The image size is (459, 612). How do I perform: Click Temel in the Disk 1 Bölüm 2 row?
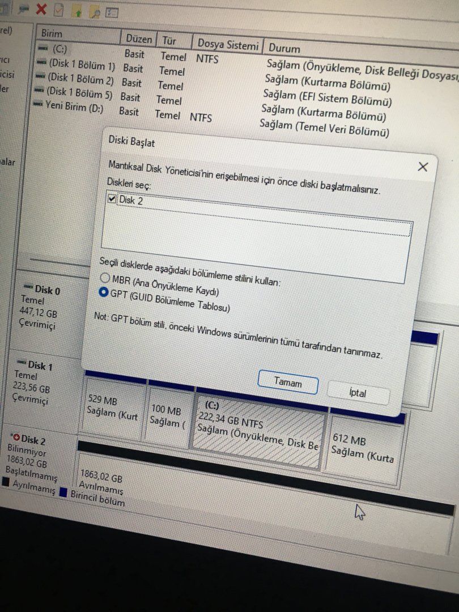coord(170,86)
